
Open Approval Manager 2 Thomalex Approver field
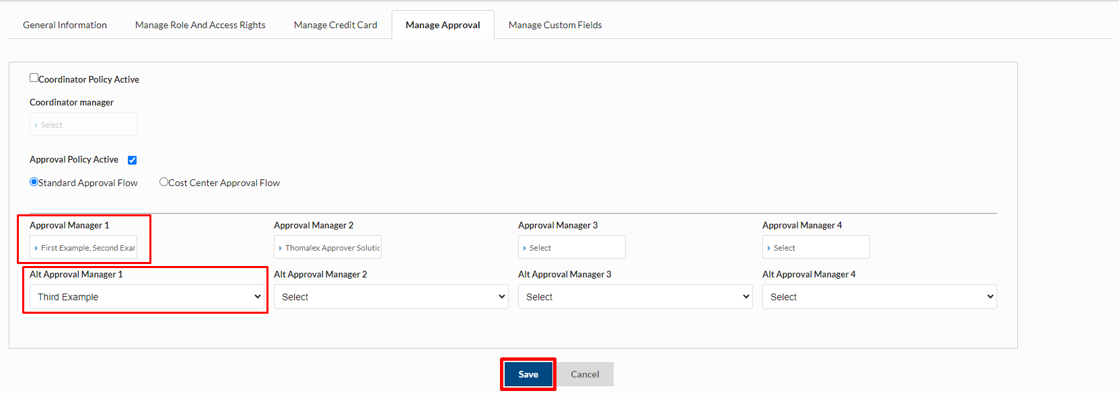point(328,247)
